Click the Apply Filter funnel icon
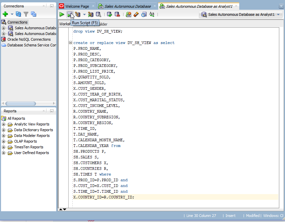The width and height of the screenshot is (285, 222). (26, 14)
